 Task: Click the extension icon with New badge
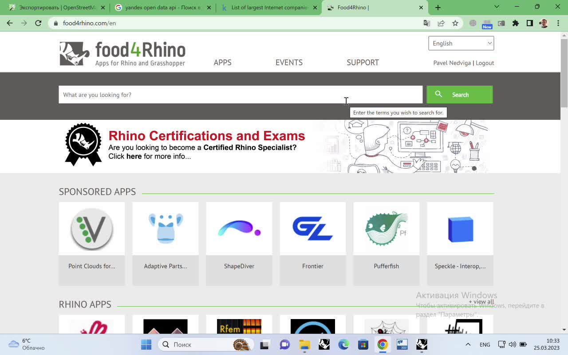tap(487, 24)
